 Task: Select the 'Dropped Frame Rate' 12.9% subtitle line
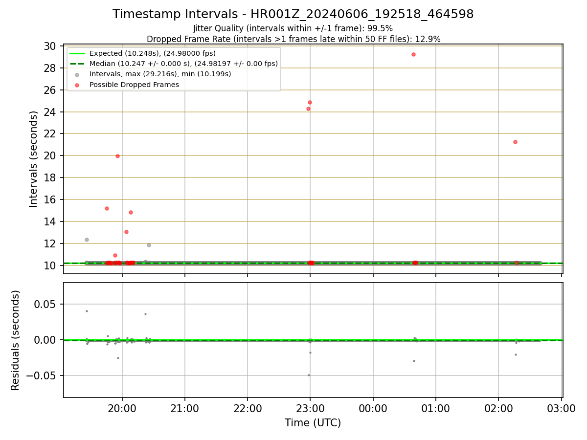pos(293,39)
